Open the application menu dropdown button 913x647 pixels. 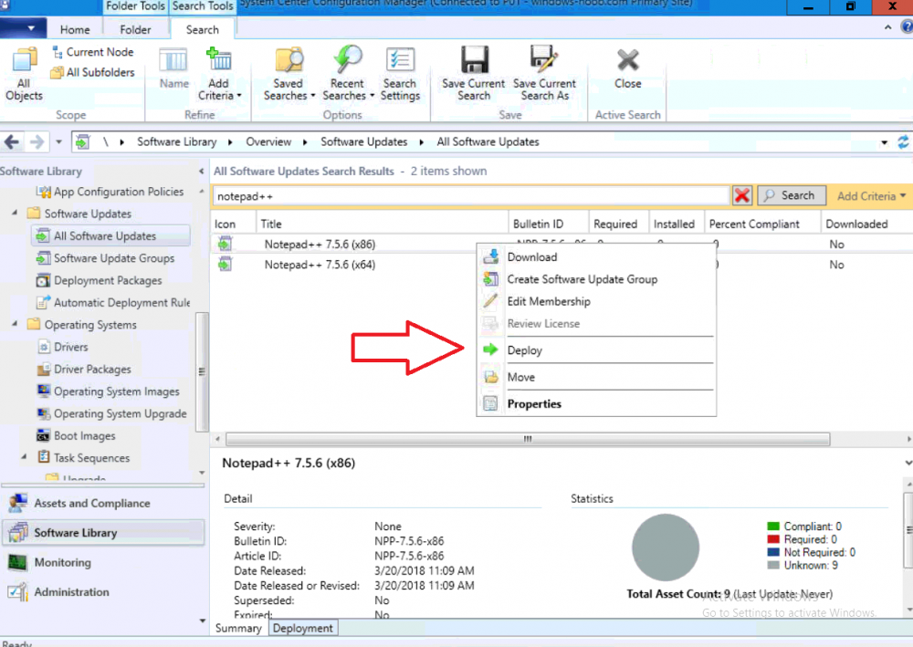[25, 28]
